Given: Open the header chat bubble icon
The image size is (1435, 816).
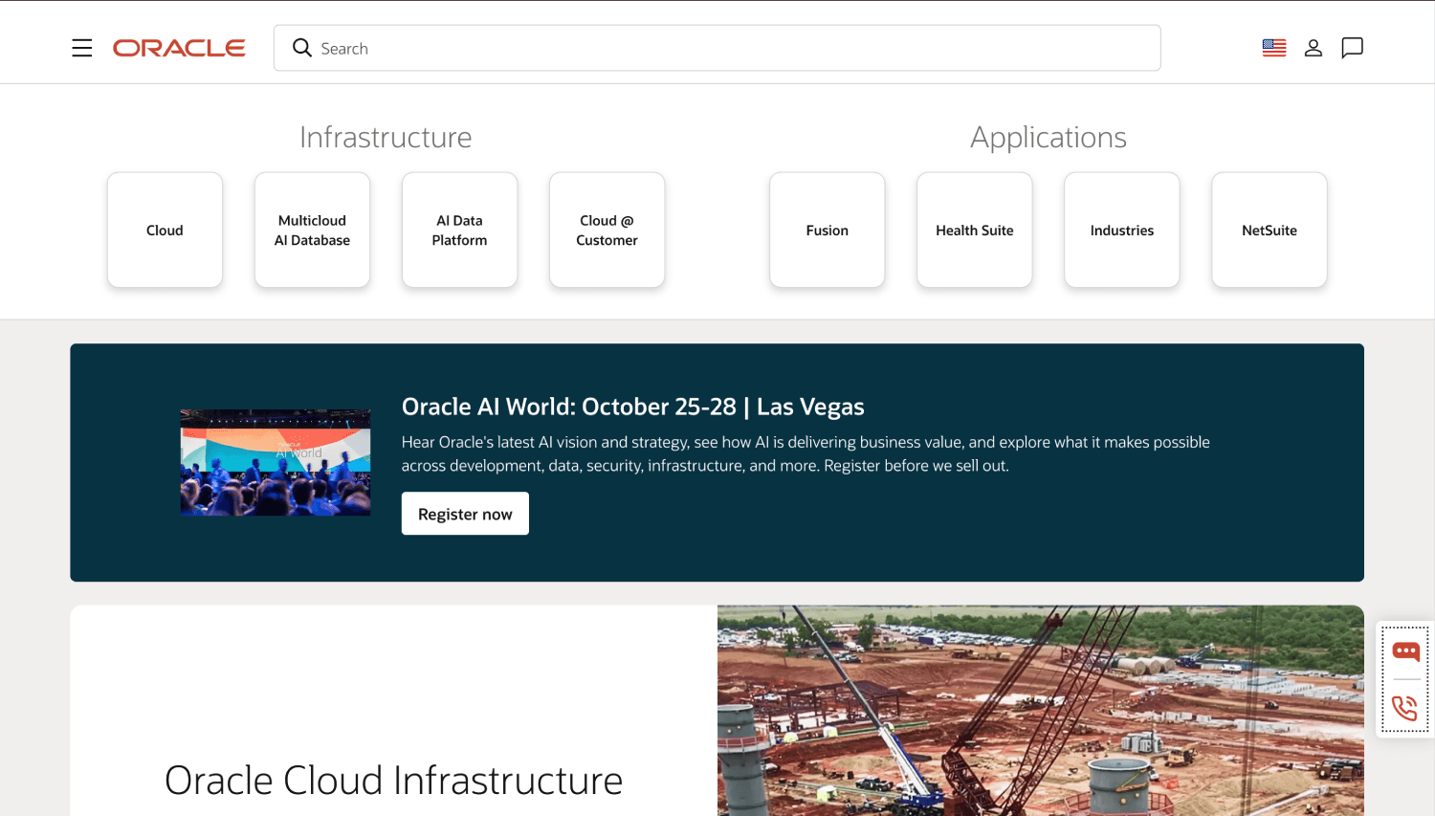Looking at the screenshot, I should [x=1353, y=48].
